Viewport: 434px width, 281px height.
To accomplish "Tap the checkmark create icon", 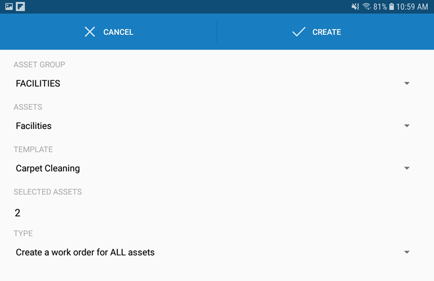I will click(299, 32).
